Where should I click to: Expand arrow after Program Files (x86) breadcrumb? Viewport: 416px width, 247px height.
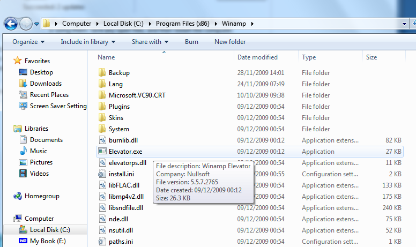click(x=216, y=24)
